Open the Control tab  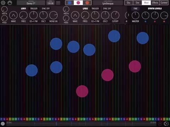click(164, 3)
